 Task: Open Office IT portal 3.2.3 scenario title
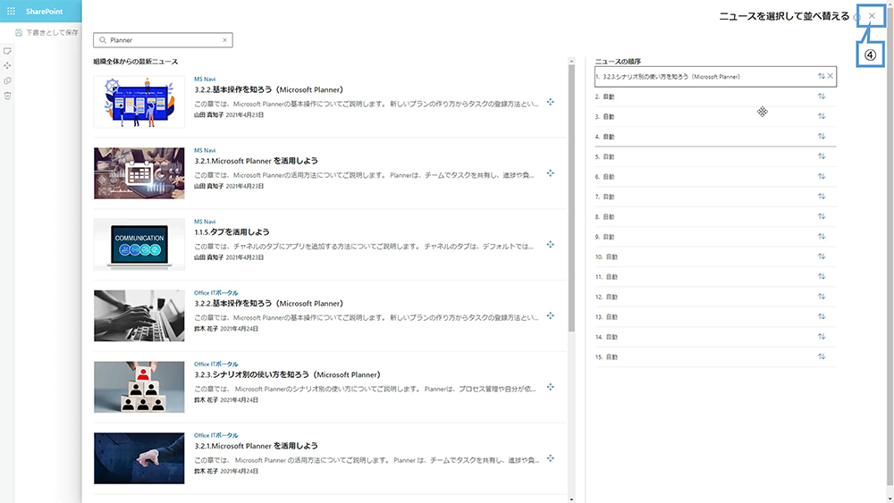(x=287, y=374)
